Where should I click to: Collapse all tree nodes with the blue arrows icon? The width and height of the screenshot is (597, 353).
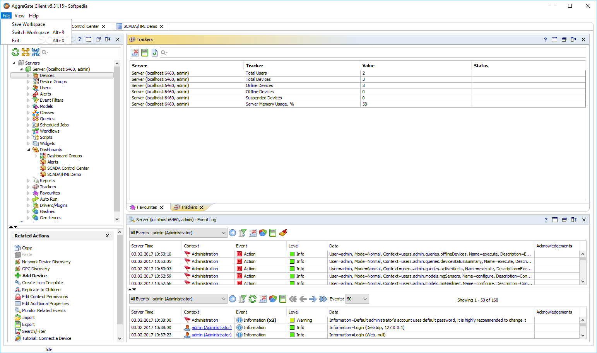pos(36,52)
